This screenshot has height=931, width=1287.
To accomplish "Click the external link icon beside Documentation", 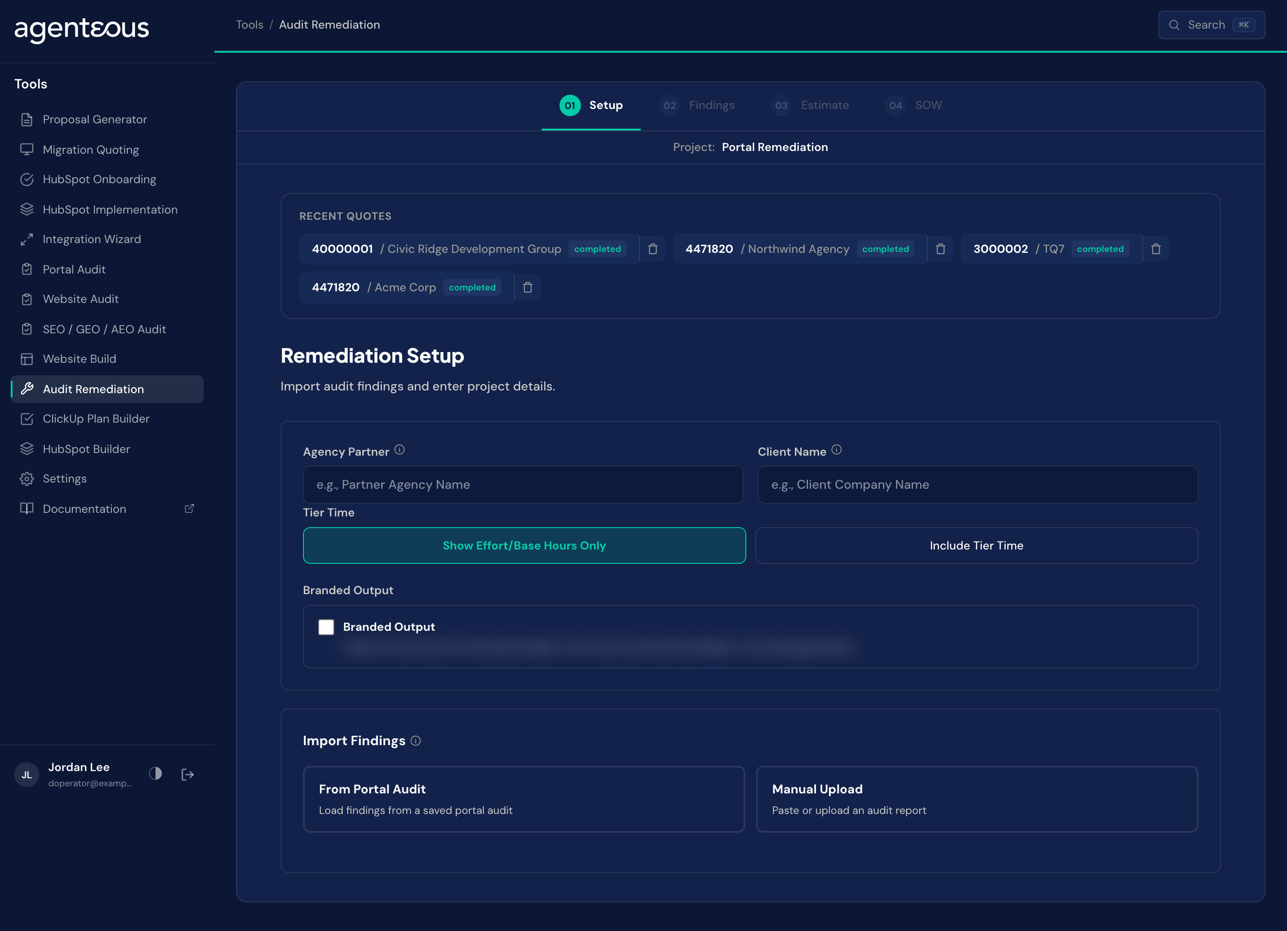I will point(189,508).
